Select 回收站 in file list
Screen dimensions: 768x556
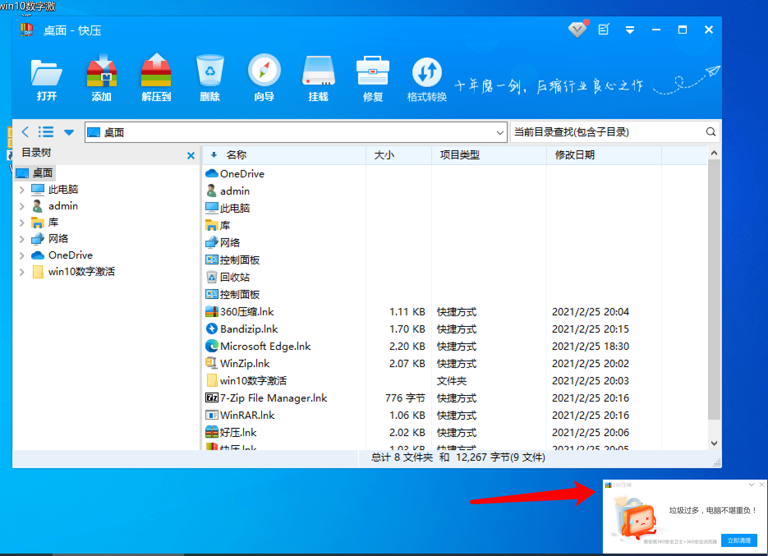(x=228, y=277)
